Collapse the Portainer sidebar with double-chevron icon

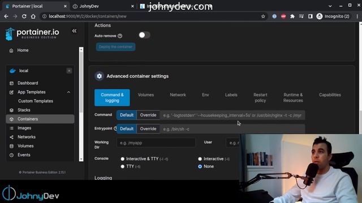point(74,31)
